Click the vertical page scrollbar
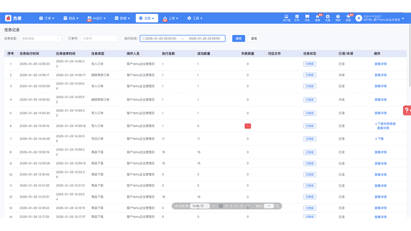 coord(410,55)
